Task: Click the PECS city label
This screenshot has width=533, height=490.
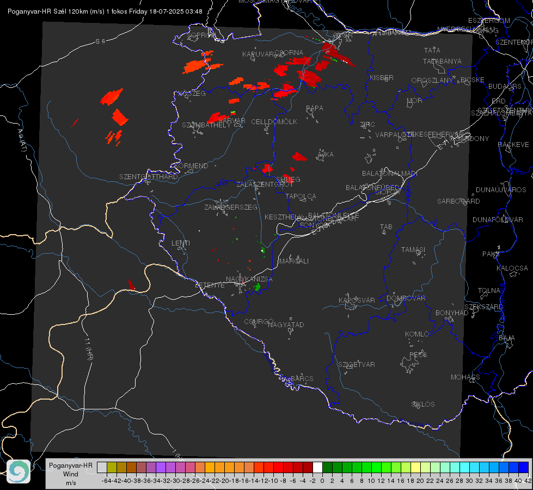Action: (x=418, y=354)
